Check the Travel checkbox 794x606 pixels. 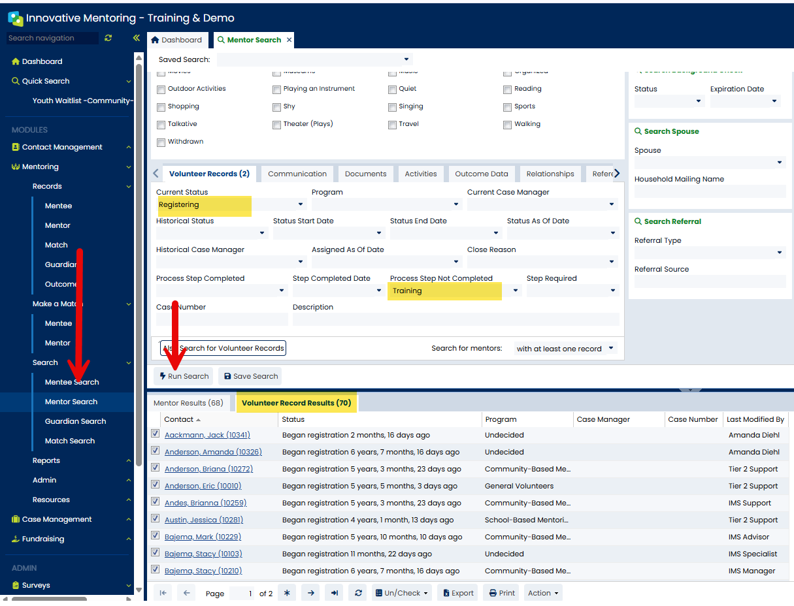[x=393, y=125]
